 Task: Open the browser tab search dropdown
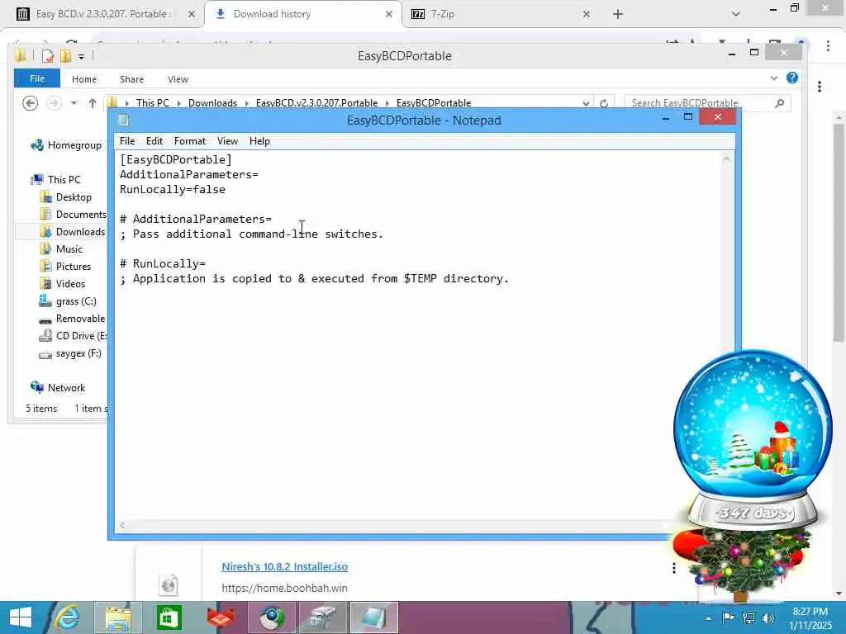(x=736, y=14)
